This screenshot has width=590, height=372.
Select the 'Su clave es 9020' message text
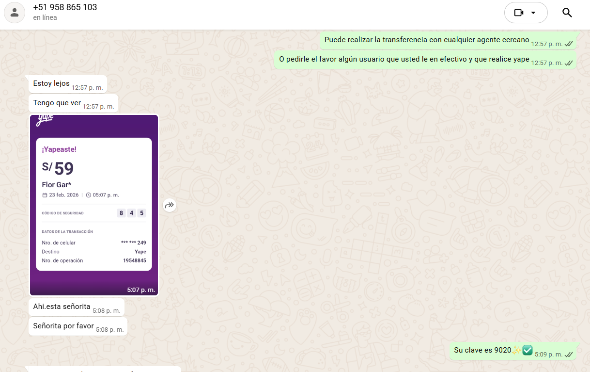(x=482, y=350)
